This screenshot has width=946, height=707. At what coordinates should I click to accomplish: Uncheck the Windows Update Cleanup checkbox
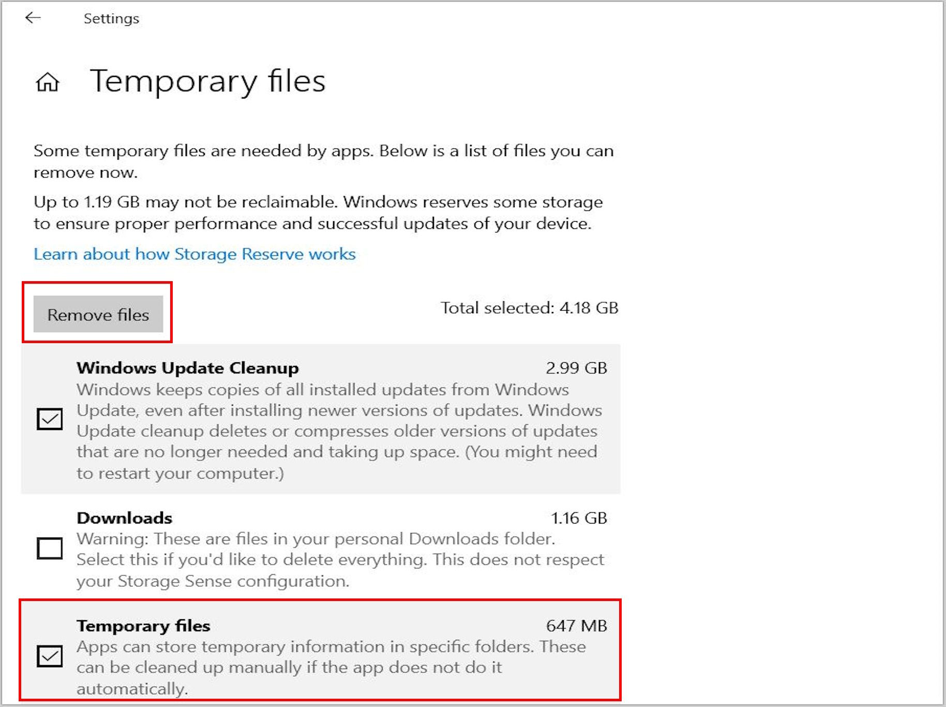tap(50, 419)
